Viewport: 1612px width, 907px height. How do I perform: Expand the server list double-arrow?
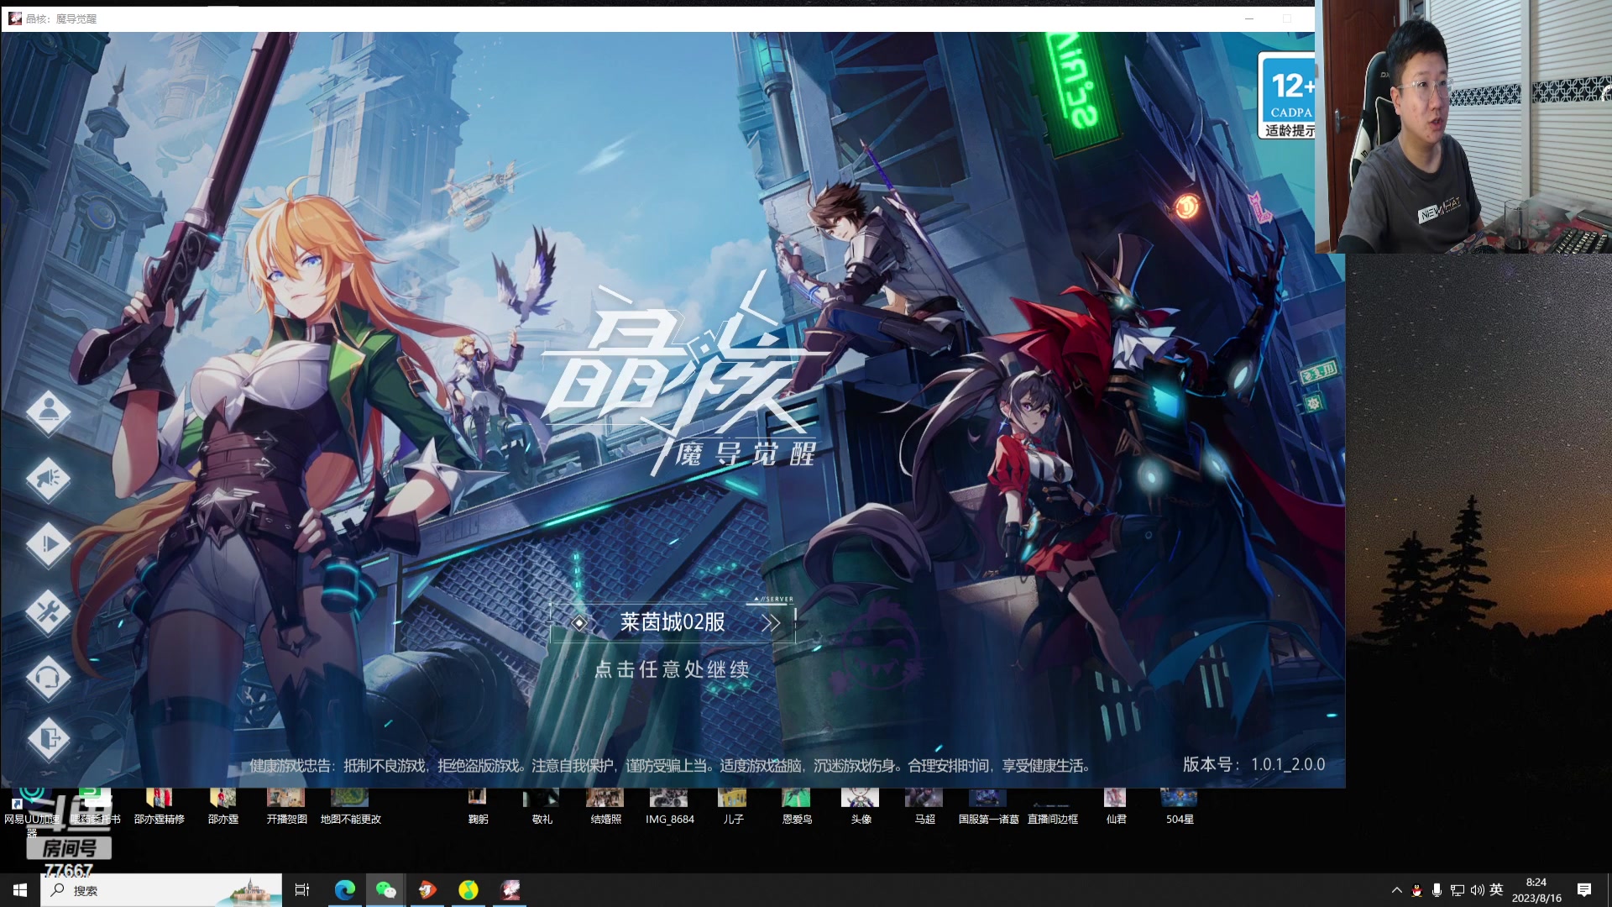click(x=771, y=623)
